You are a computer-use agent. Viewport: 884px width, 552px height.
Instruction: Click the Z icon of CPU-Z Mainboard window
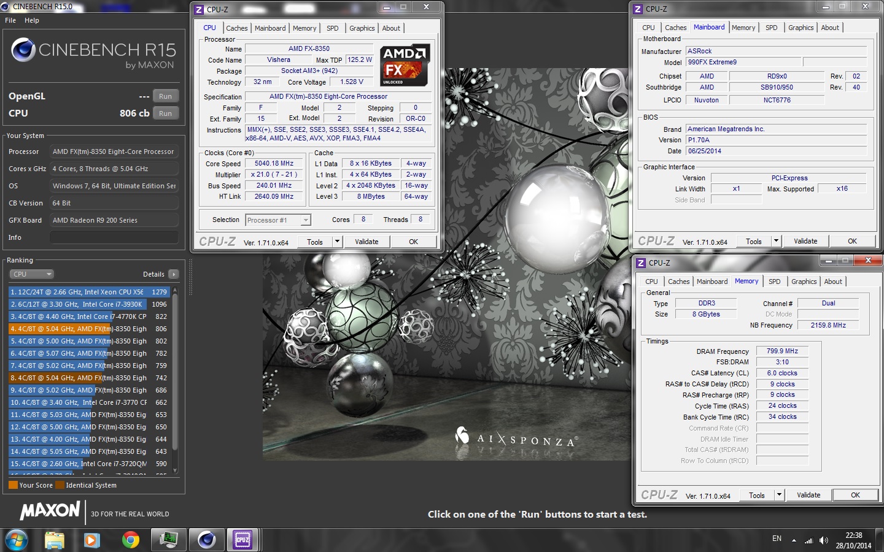[638, 9]
